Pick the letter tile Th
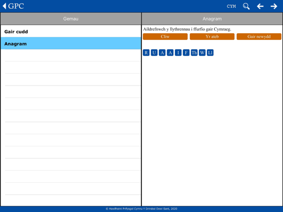The width and height of the screenshot is (283, 212). (194, 53)
